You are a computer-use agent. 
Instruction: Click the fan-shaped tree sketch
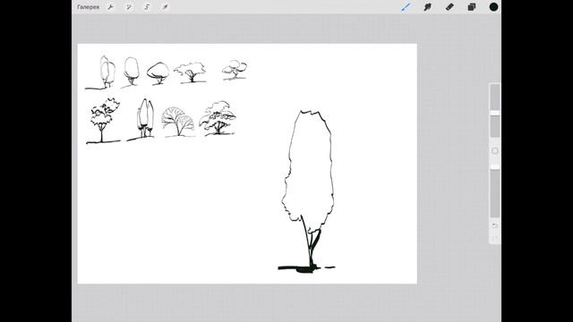tap(178, 122)
